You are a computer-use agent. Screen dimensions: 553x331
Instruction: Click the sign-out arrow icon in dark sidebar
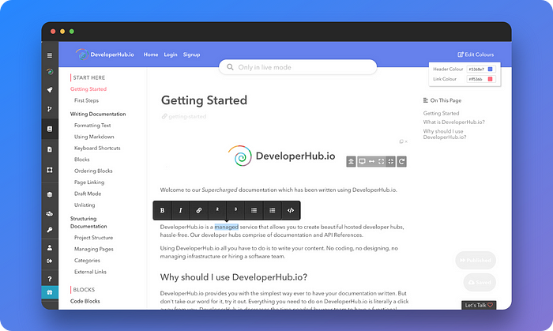(x=50, y=261)
